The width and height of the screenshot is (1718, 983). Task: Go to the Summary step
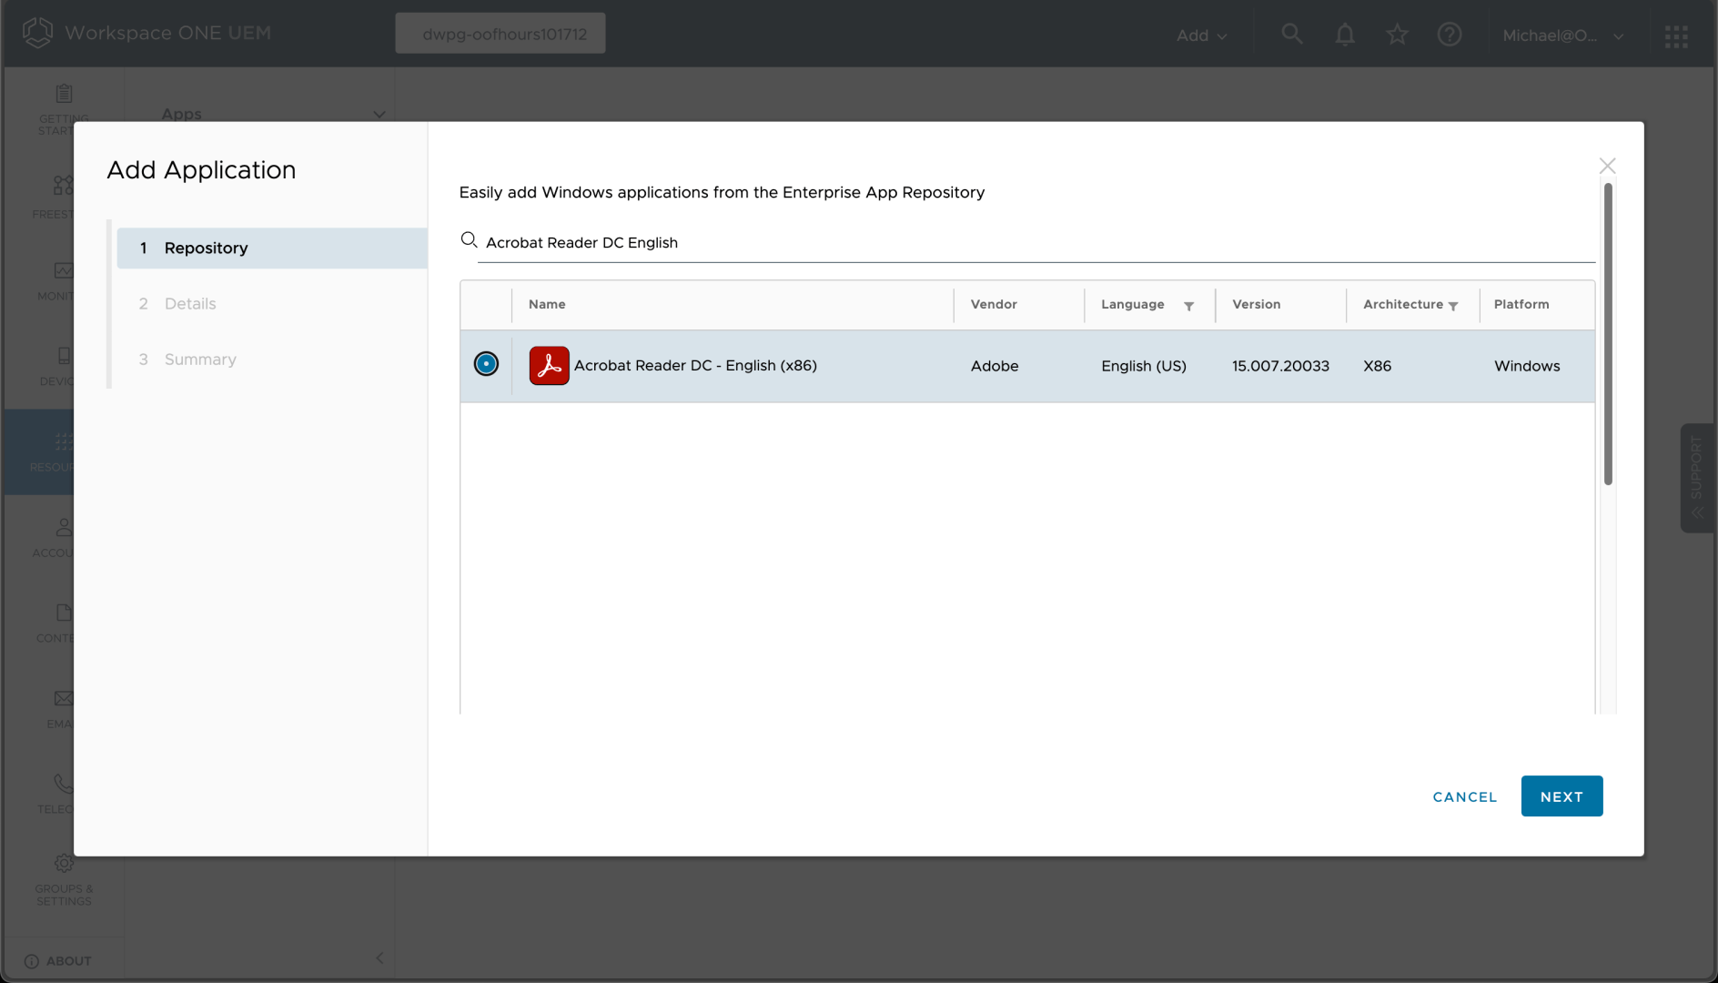[x=200, y=360]
